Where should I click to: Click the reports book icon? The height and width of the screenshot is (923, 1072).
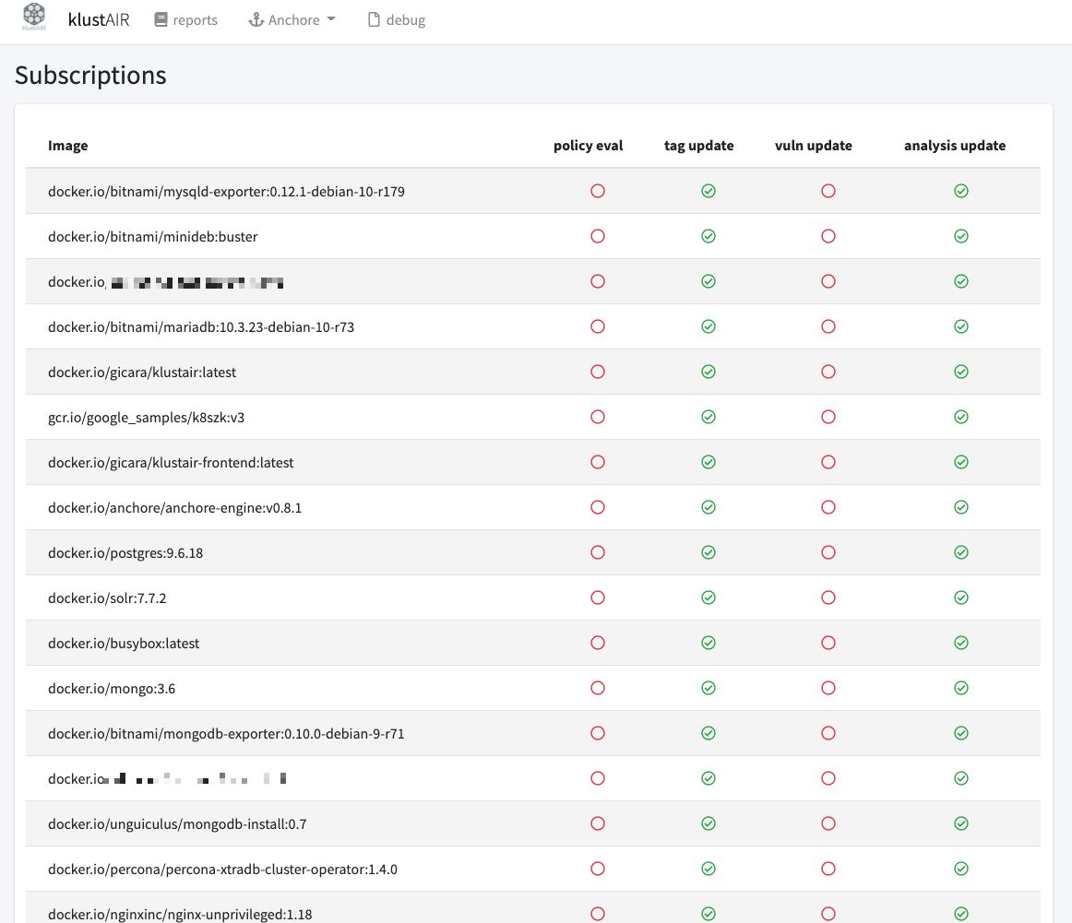(161, 19)
